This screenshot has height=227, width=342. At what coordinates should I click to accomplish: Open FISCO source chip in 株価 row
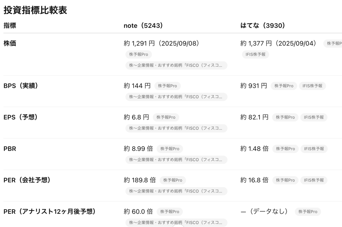point(176,65)
